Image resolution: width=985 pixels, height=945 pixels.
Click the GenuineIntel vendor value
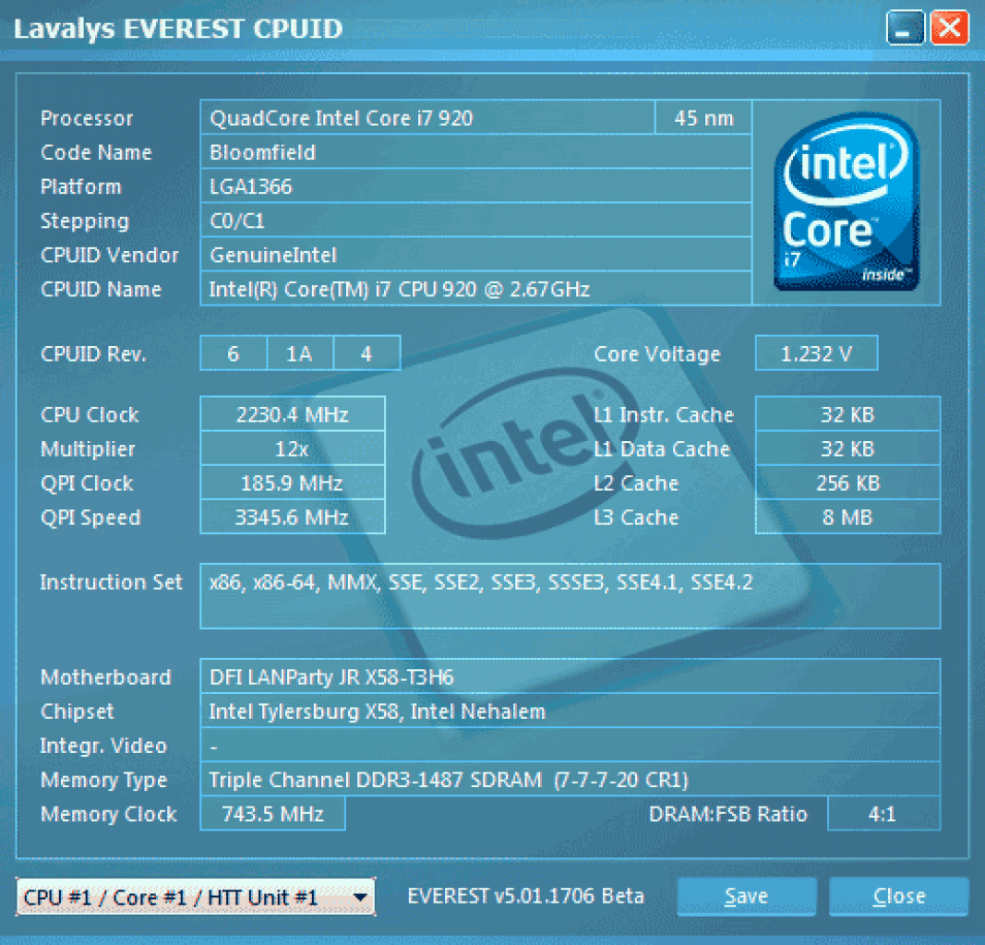pos(475,255)
